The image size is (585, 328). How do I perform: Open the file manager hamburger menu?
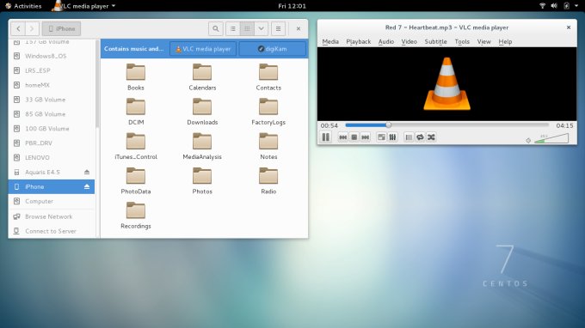(x=279, y=28)
